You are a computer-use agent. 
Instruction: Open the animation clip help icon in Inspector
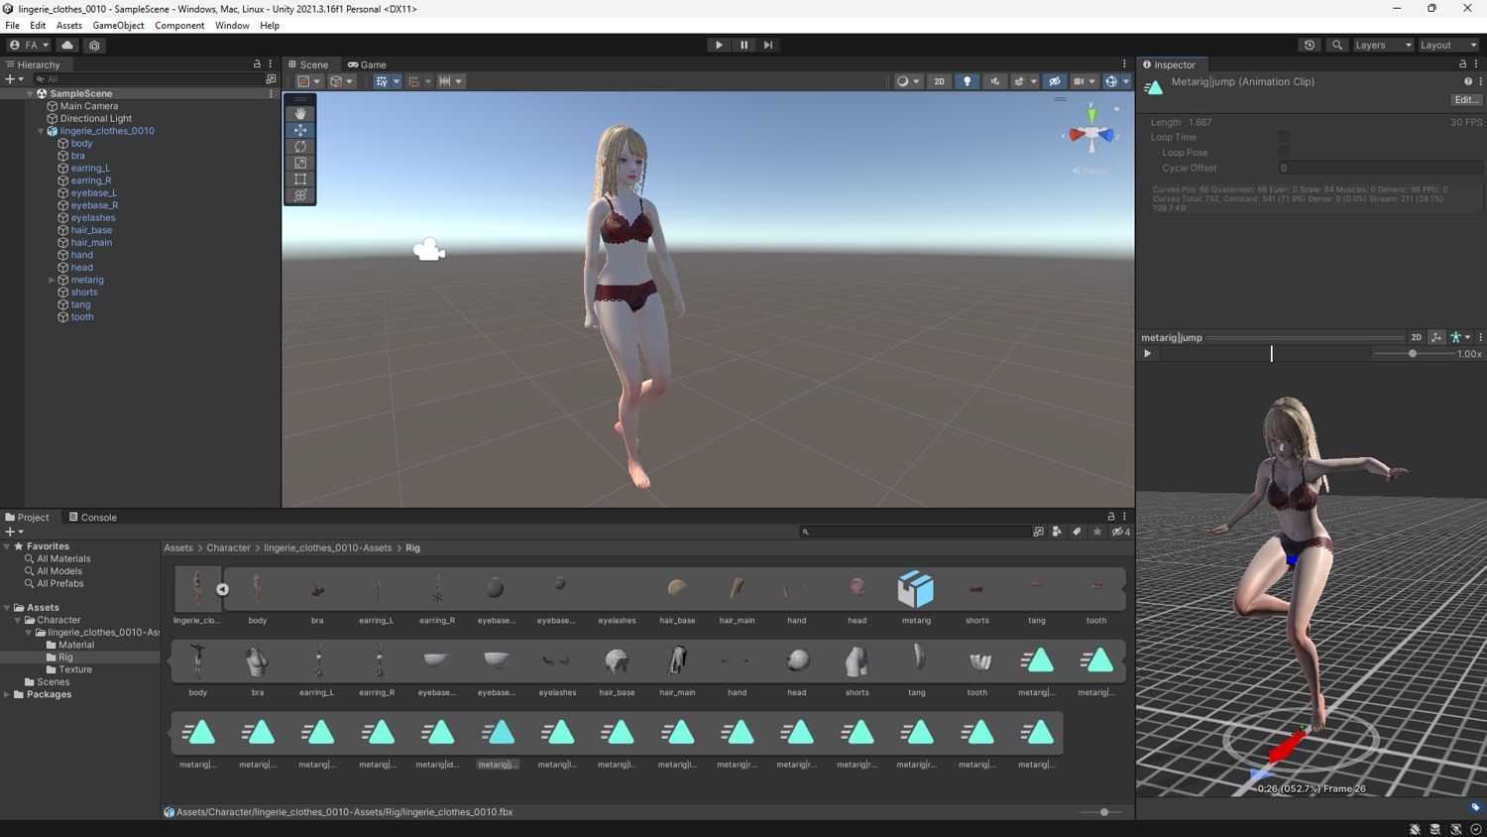pyautogui.click(x=1468, y=82)
